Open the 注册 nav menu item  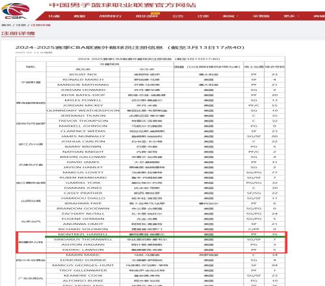coord(203,16)
